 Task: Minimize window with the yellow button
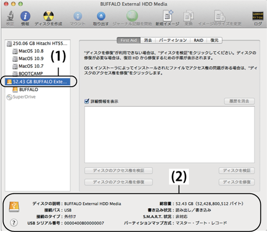(x=13, y=4)
